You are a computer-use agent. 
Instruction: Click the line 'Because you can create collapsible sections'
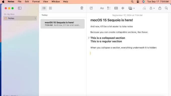point(119,32)
